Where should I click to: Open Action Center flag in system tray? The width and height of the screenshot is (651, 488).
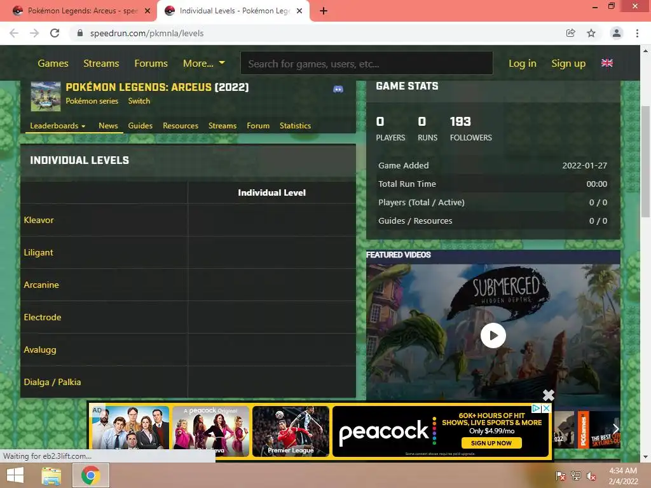pyautogui.click(x=561, y=476)
